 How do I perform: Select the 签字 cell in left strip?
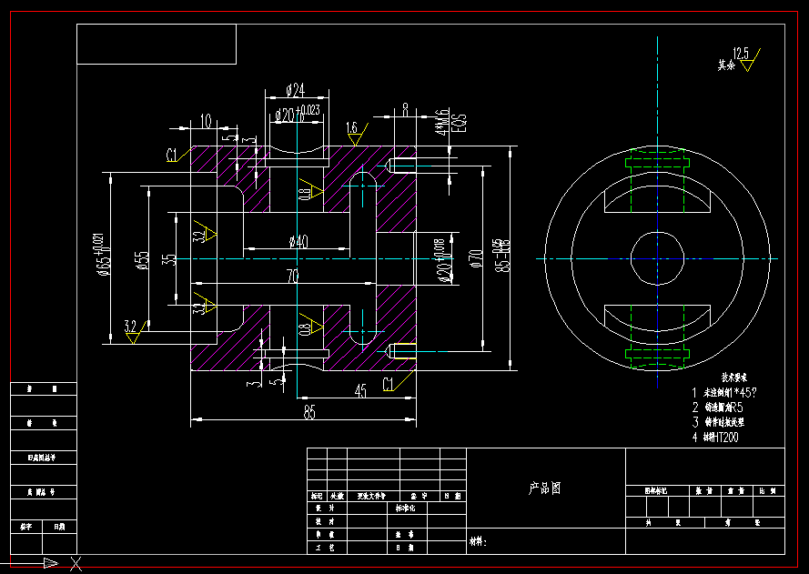click(x=25, y=527)
